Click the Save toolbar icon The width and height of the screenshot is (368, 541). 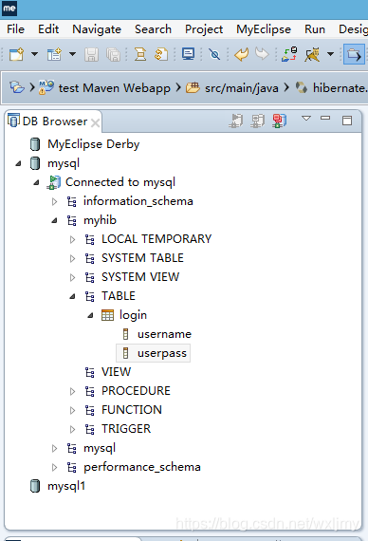tap(91, 54)
